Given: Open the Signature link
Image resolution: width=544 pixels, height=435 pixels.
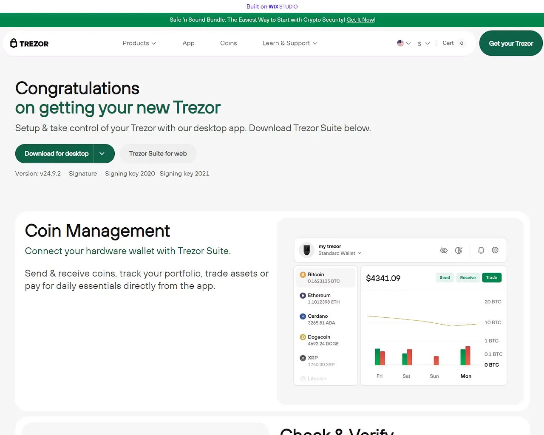Looking at the screenshot, I should click(x=83, y=173).
